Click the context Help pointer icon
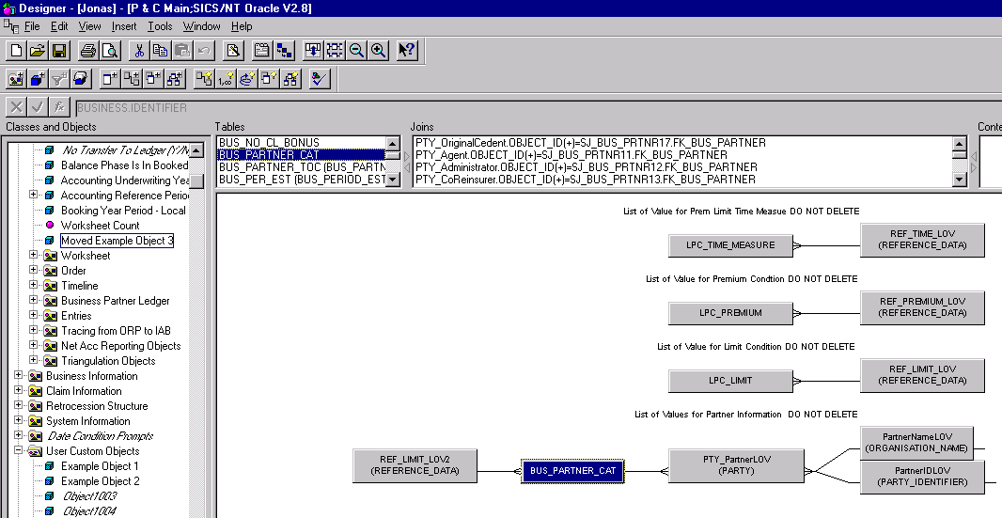1002x518 pixels. click(x=406, y=51)
